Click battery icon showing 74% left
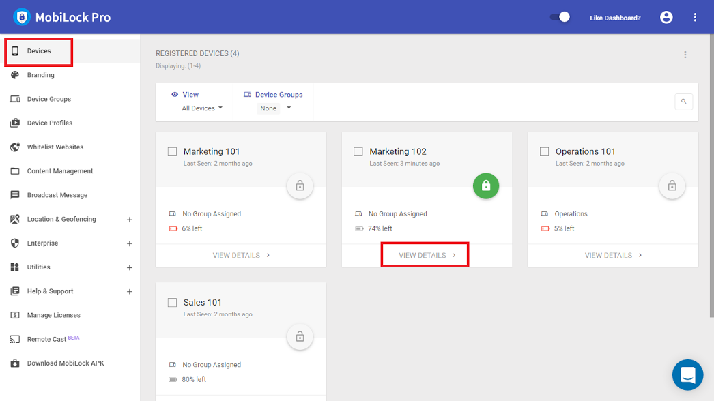The image size is (714, 401). coord(359,228)
